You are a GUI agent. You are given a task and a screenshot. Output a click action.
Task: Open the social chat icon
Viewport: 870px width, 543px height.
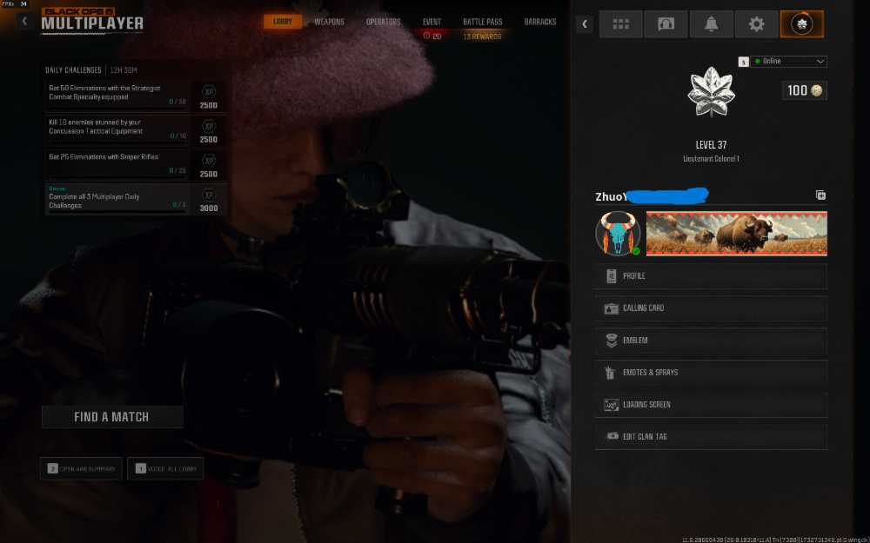pyautogui.click(x=666, y=23)
